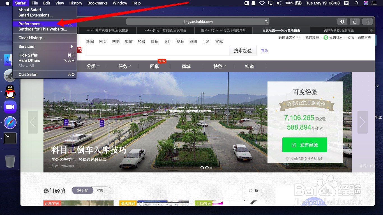Open Spotlight search
The height and width of the screenshot is (215, 383).
(x=356, y=3)
